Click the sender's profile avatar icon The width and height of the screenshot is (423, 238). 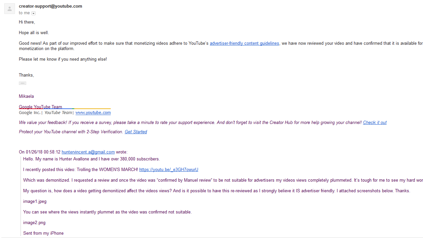[9, 9]
